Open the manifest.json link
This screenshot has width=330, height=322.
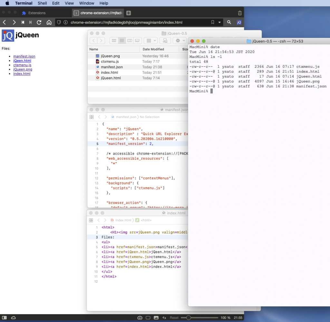point(24,56)
